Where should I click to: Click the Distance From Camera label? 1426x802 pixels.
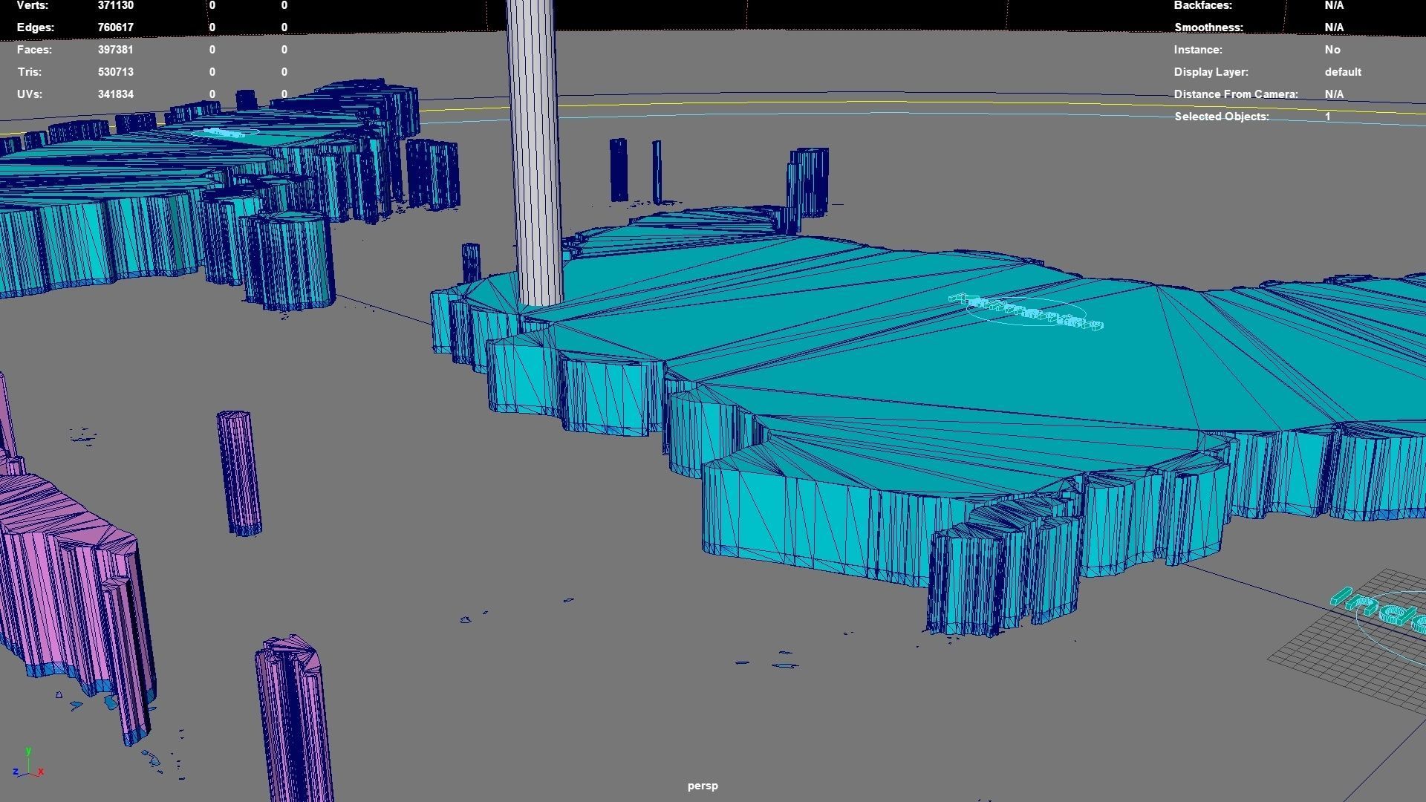pos(1235,94)
